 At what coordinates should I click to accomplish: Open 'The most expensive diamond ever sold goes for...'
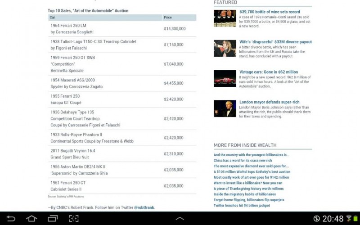pyautogui.click(x=251, y=166)
